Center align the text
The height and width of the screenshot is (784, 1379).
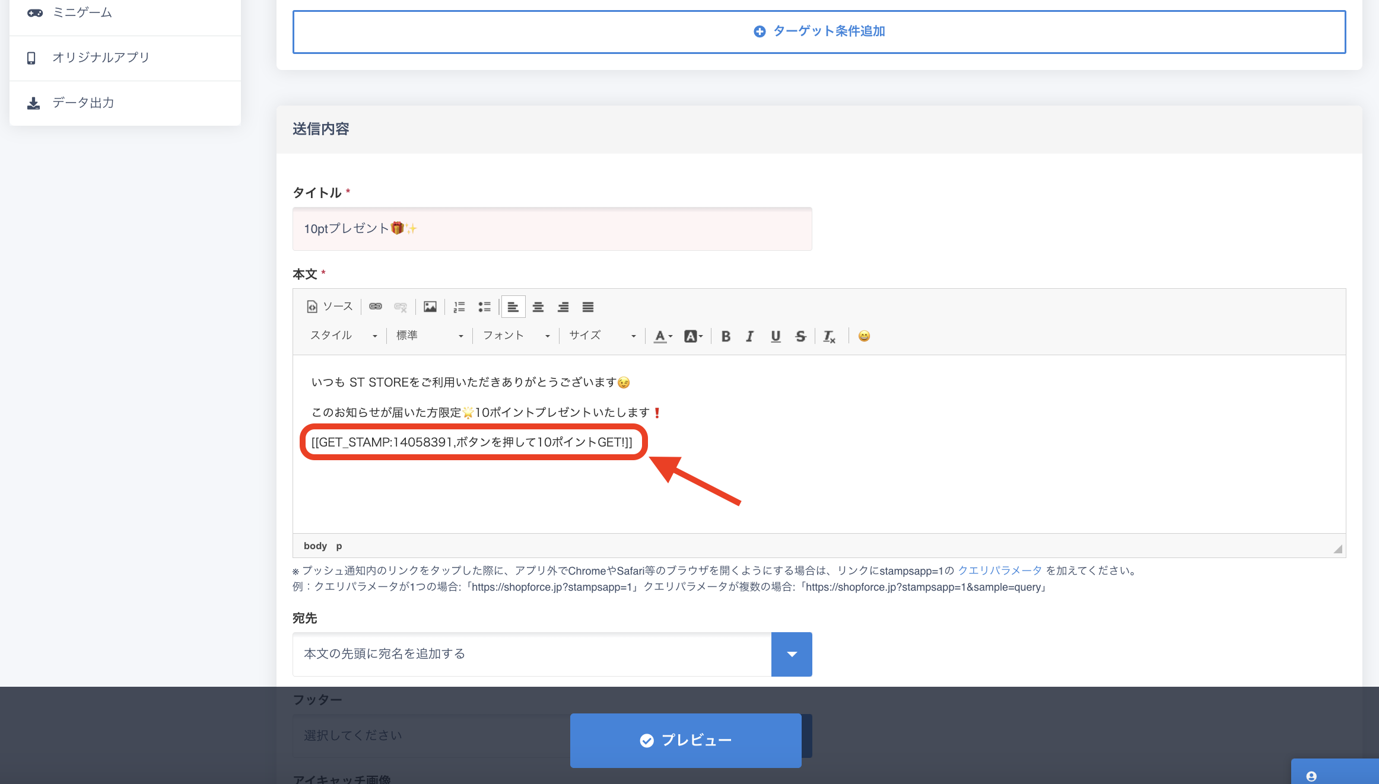pyautogui.click(x=538, y=307)
